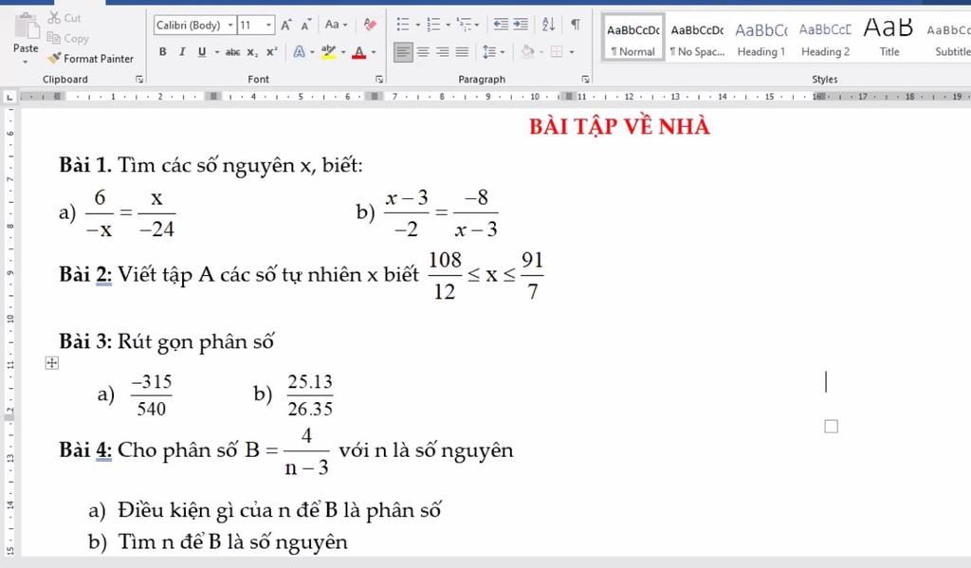
Task: Open Change Case dropdown
Action: (x=337, y=25)
